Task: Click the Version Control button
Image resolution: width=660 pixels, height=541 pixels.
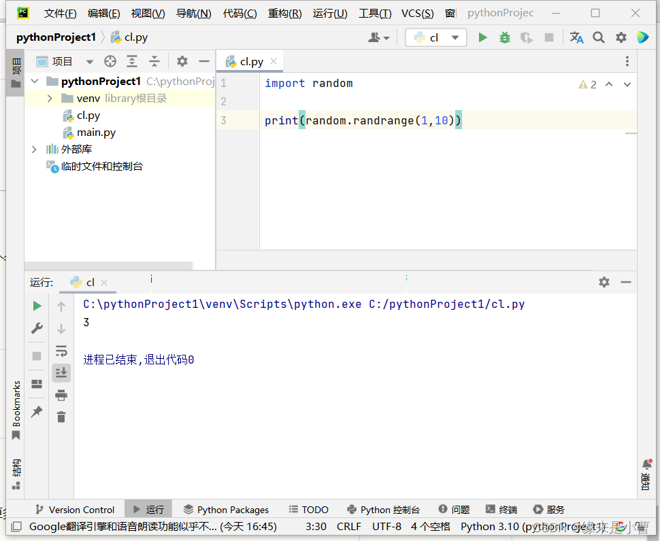Action: (75, 509)
